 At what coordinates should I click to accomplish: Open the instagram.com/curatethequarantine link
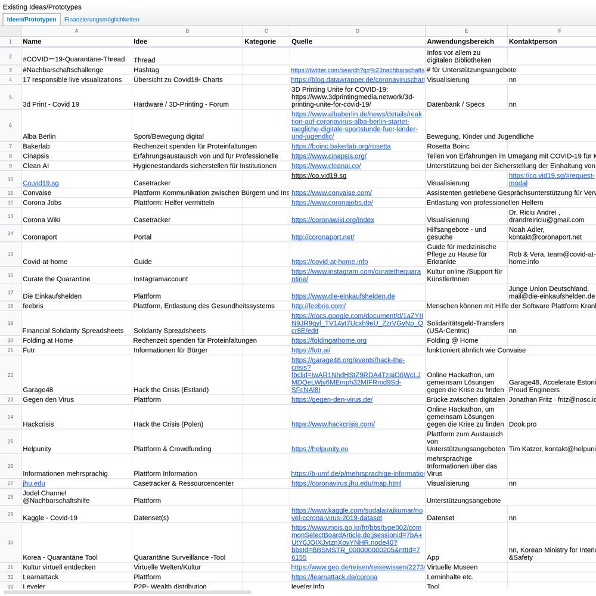[356, 275]
